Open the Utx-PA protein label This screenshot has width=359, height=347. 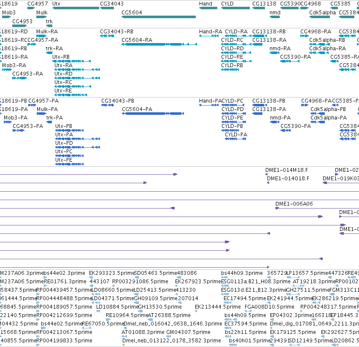click(64, 135)
